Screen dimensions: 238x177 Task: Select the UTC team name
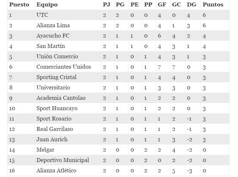[x=42, y=15]
